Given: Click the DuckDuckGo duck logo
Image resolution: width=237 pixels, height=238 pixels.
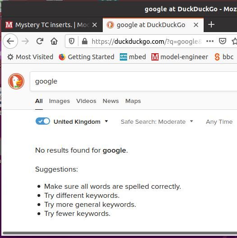Looking at the screenshot, I should pyautogui.click(x=16, y=81).
